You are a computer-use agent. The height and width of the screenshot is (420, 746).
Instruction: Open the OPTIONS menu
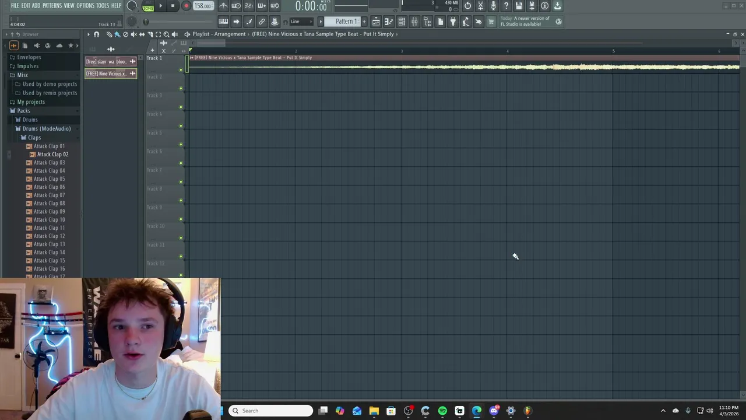click(x=85, y=6)
